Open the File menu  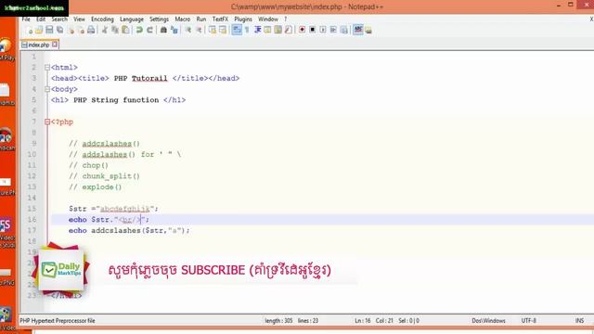[x=26, y=19]
